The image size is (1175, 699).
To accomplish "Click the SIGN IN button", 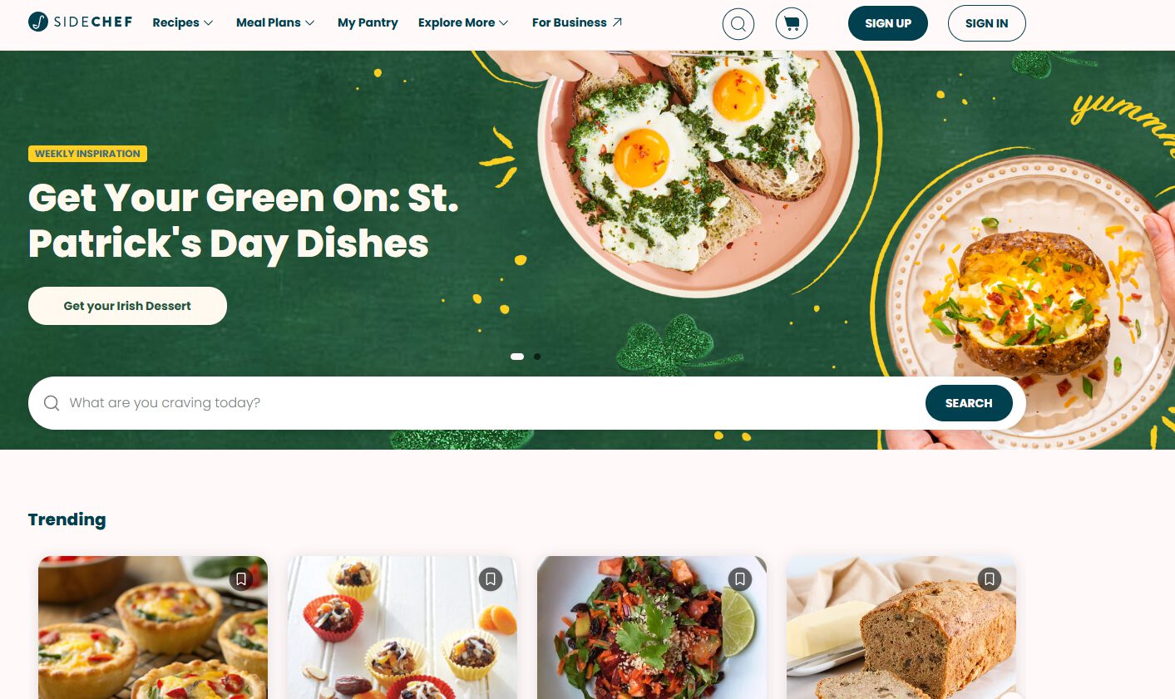I will [x=987, y=23].
